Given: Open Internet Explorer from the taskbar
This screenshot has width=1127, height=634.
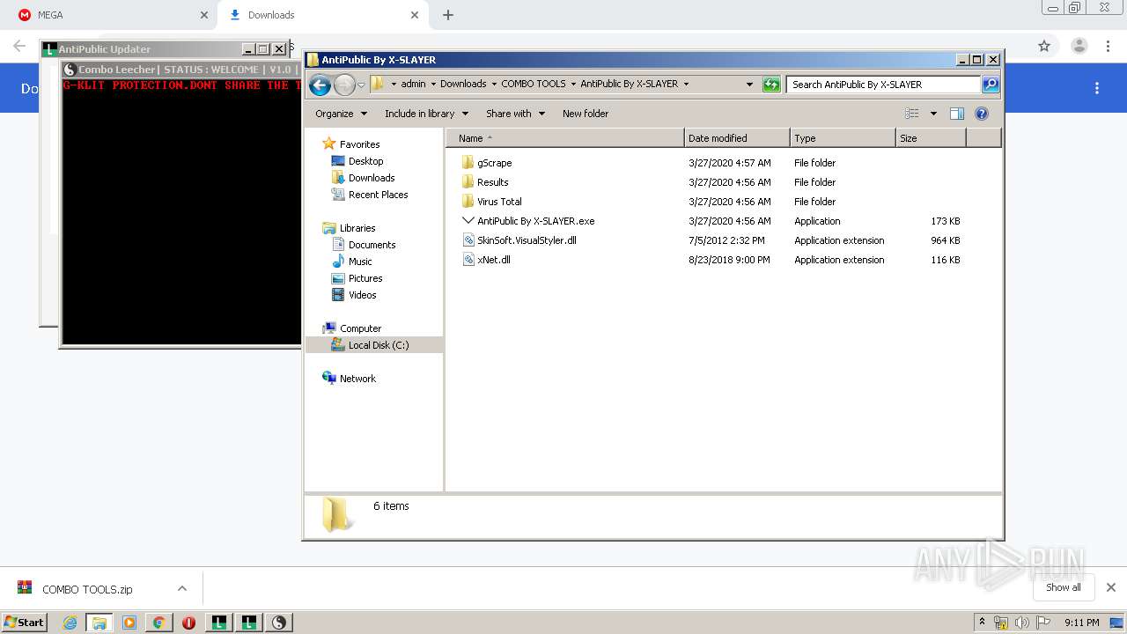Looking at the screenshot, I should [x=70, y=623].
